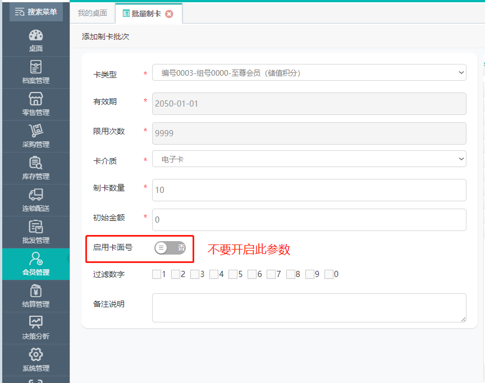Toggle the 启用卡面号 switch

tap(170, 248)
